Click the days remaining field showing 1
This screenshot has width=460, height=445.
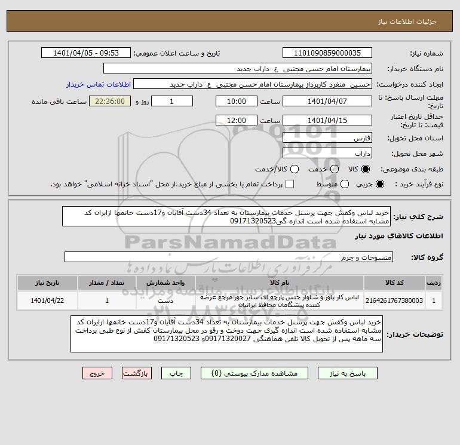coord(172,101)
